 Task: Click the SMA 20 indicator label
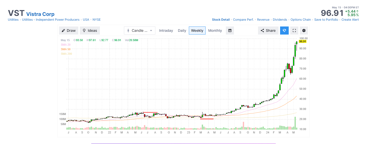[66, 45]
